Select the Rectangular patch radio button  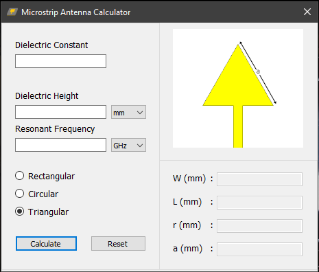coord(20,176)
